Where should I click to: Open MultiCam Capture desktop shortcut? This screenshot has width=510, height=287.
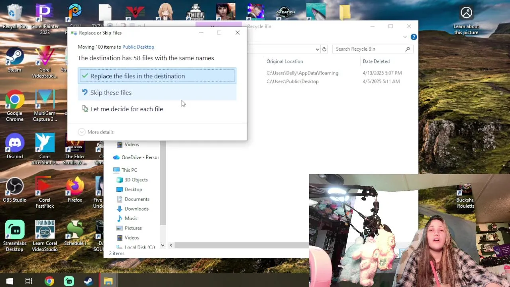point(45,106)
